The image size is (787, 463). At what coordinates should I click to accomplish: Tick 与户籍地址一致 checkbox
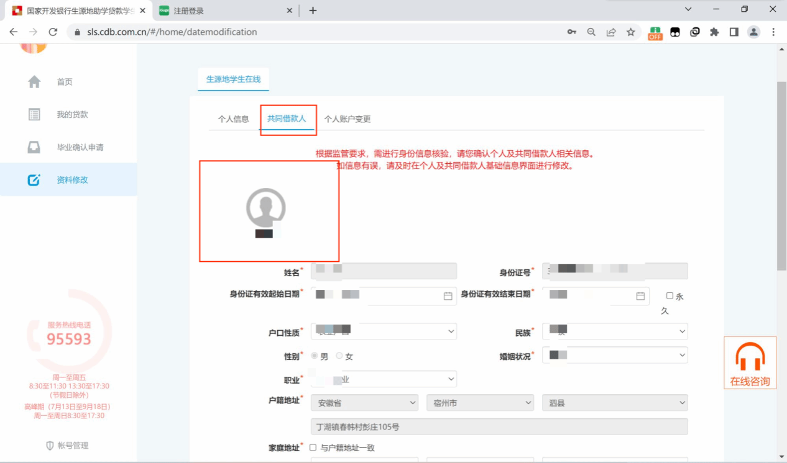click(313, 447)
